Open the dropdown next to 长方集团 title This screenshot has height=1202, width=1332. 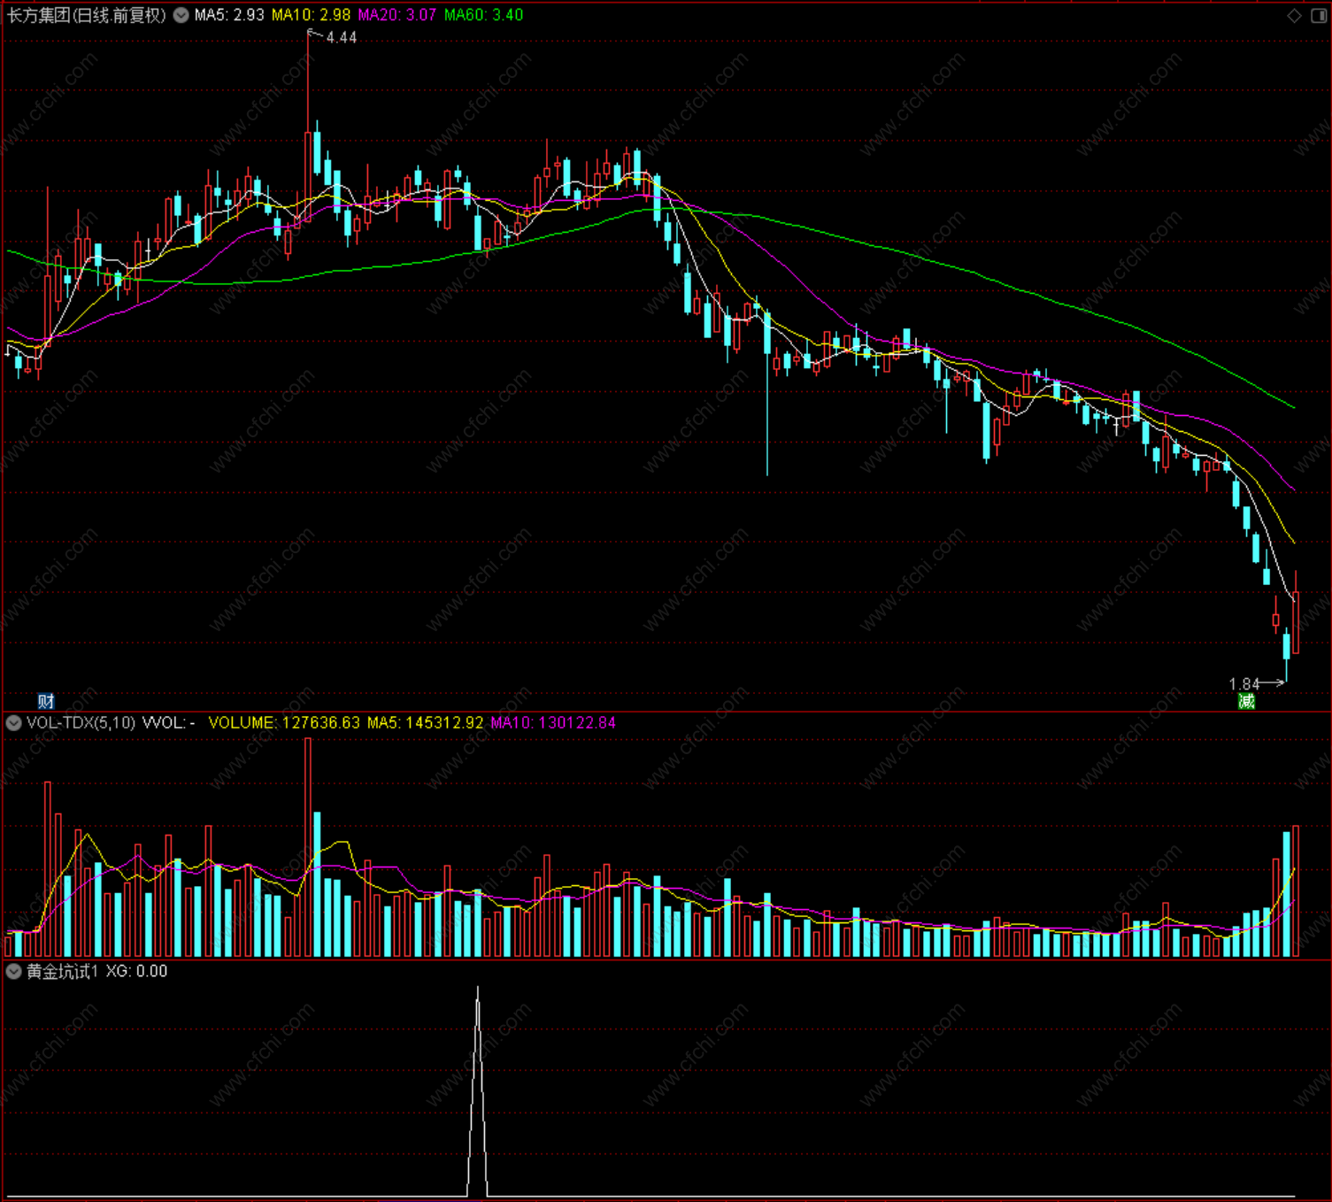[x=181, y=15]
